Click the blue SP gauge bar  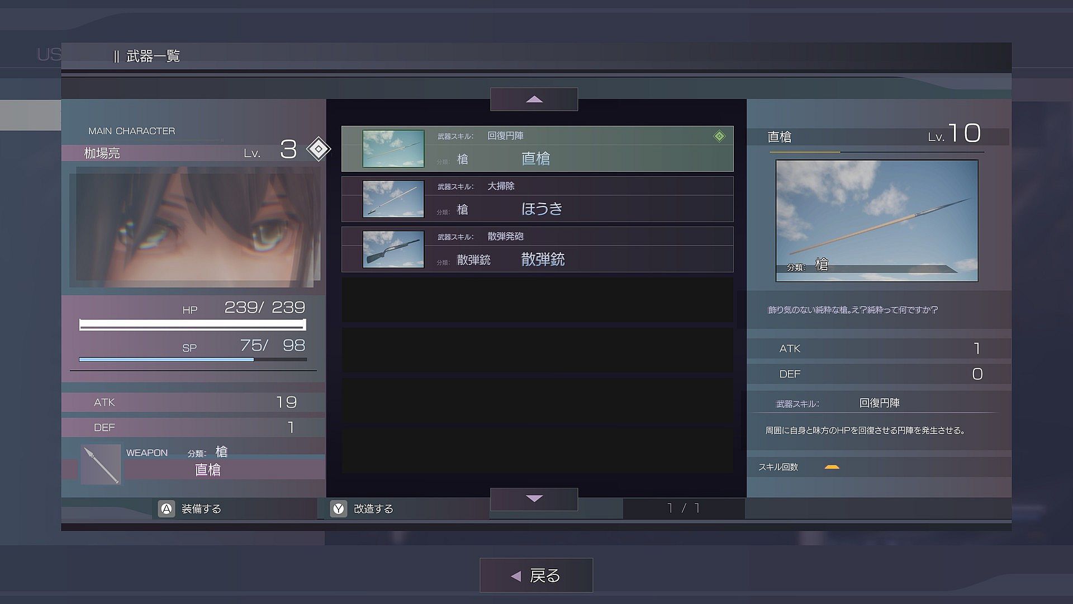[167, 360]
